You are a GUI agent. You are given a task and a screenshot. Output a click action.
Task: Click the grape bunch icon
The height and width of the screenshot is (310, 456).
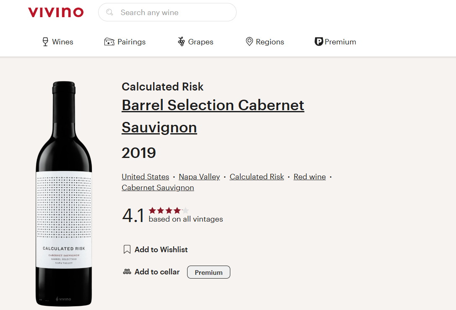pyautogui.click(x=181, y=42)
